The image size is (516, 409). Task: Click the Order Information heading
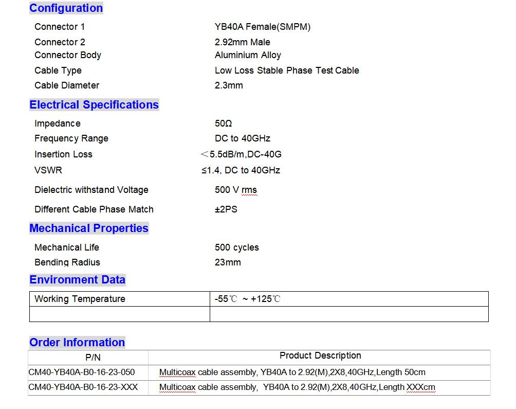[77, 343]
